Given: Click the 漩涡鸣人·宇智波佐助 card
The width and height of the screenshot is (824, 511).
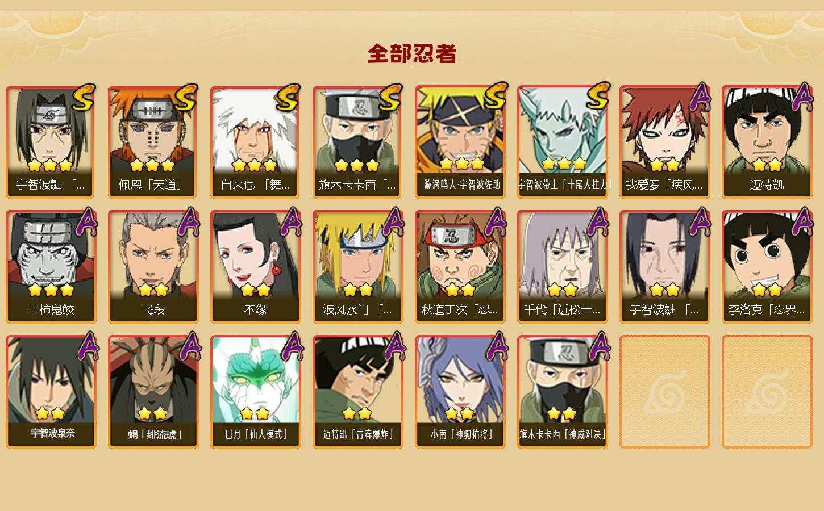Looking at the screenshot, I should click(460, 142).
